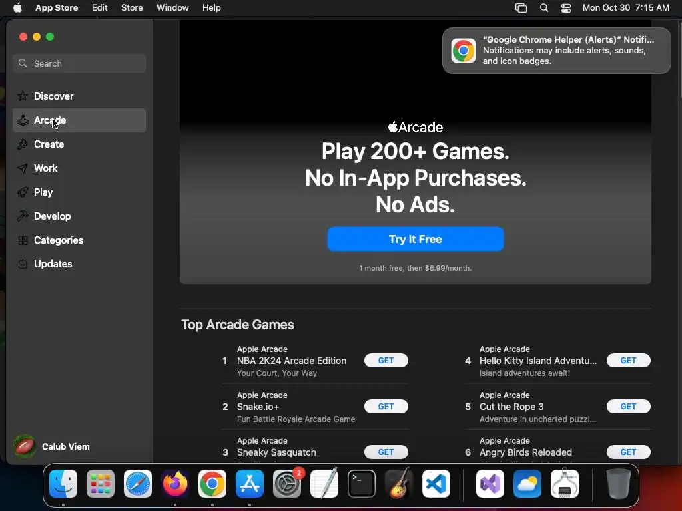The width and height of the screenshot is (682, 511).
Task: Open NBA 2K24 Arcade Edition title
Action: (x=292, y=361)
